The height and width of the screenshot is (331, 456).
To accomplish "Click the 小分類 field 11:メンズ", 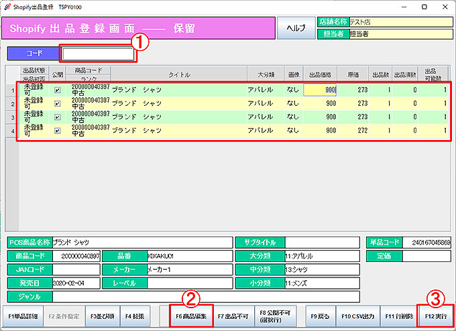I will [323, 283].
